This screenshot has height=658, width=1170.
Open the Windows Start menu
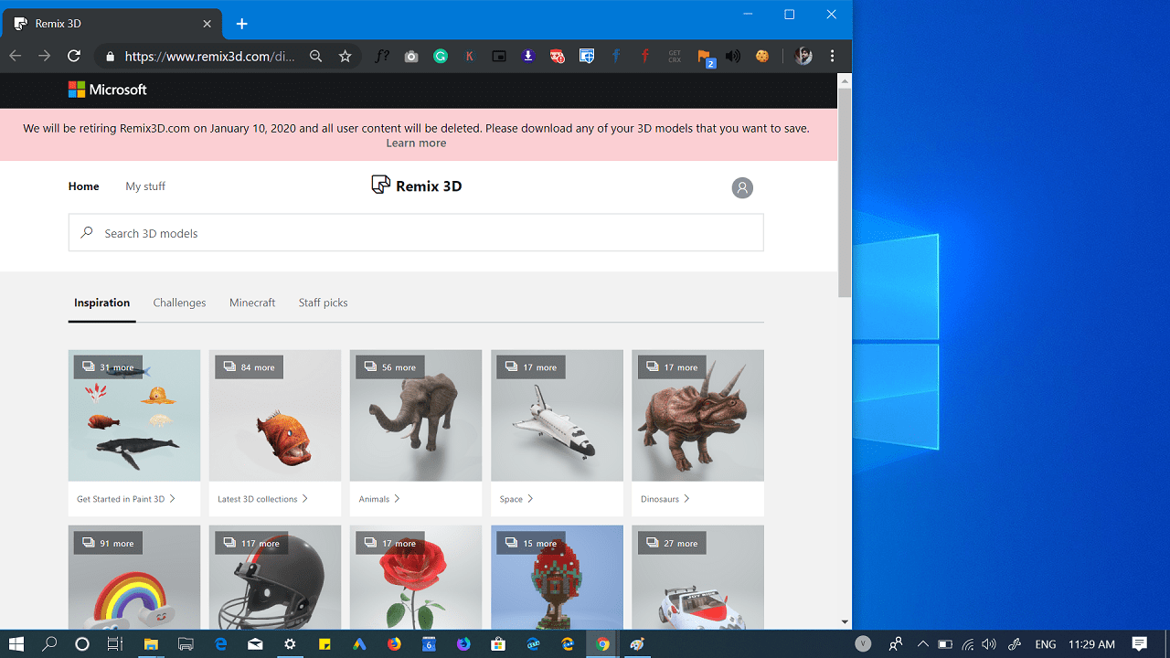click(16, 644)
